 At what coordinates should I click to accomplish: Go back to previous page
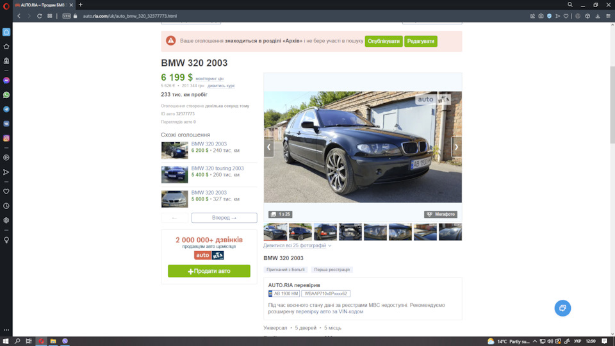coord(19,16)
